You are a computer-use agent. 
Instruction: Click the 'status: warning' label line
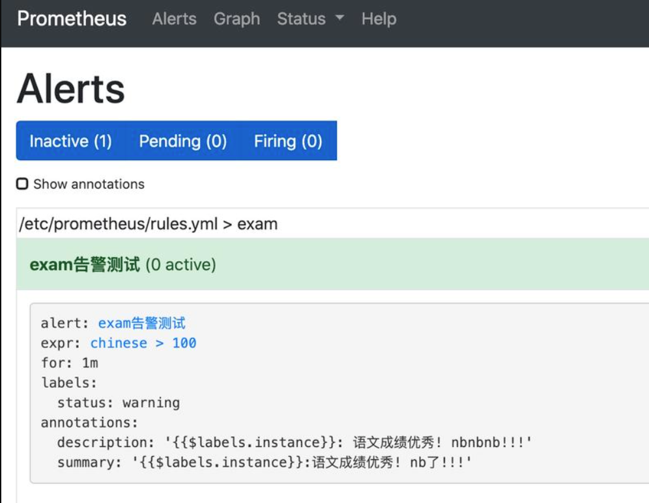coord(119,403)
